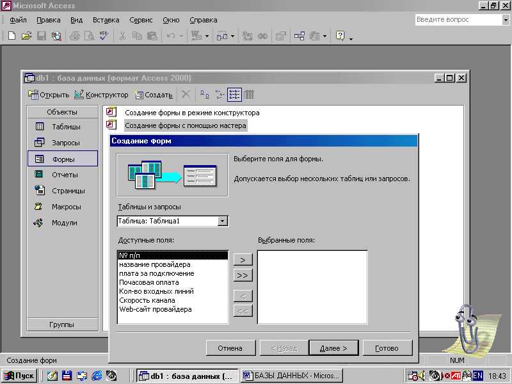This screenshot has width=512, height=384.
Task: Click the Print preview toolbar icon
Action: [x=89, y=36]
